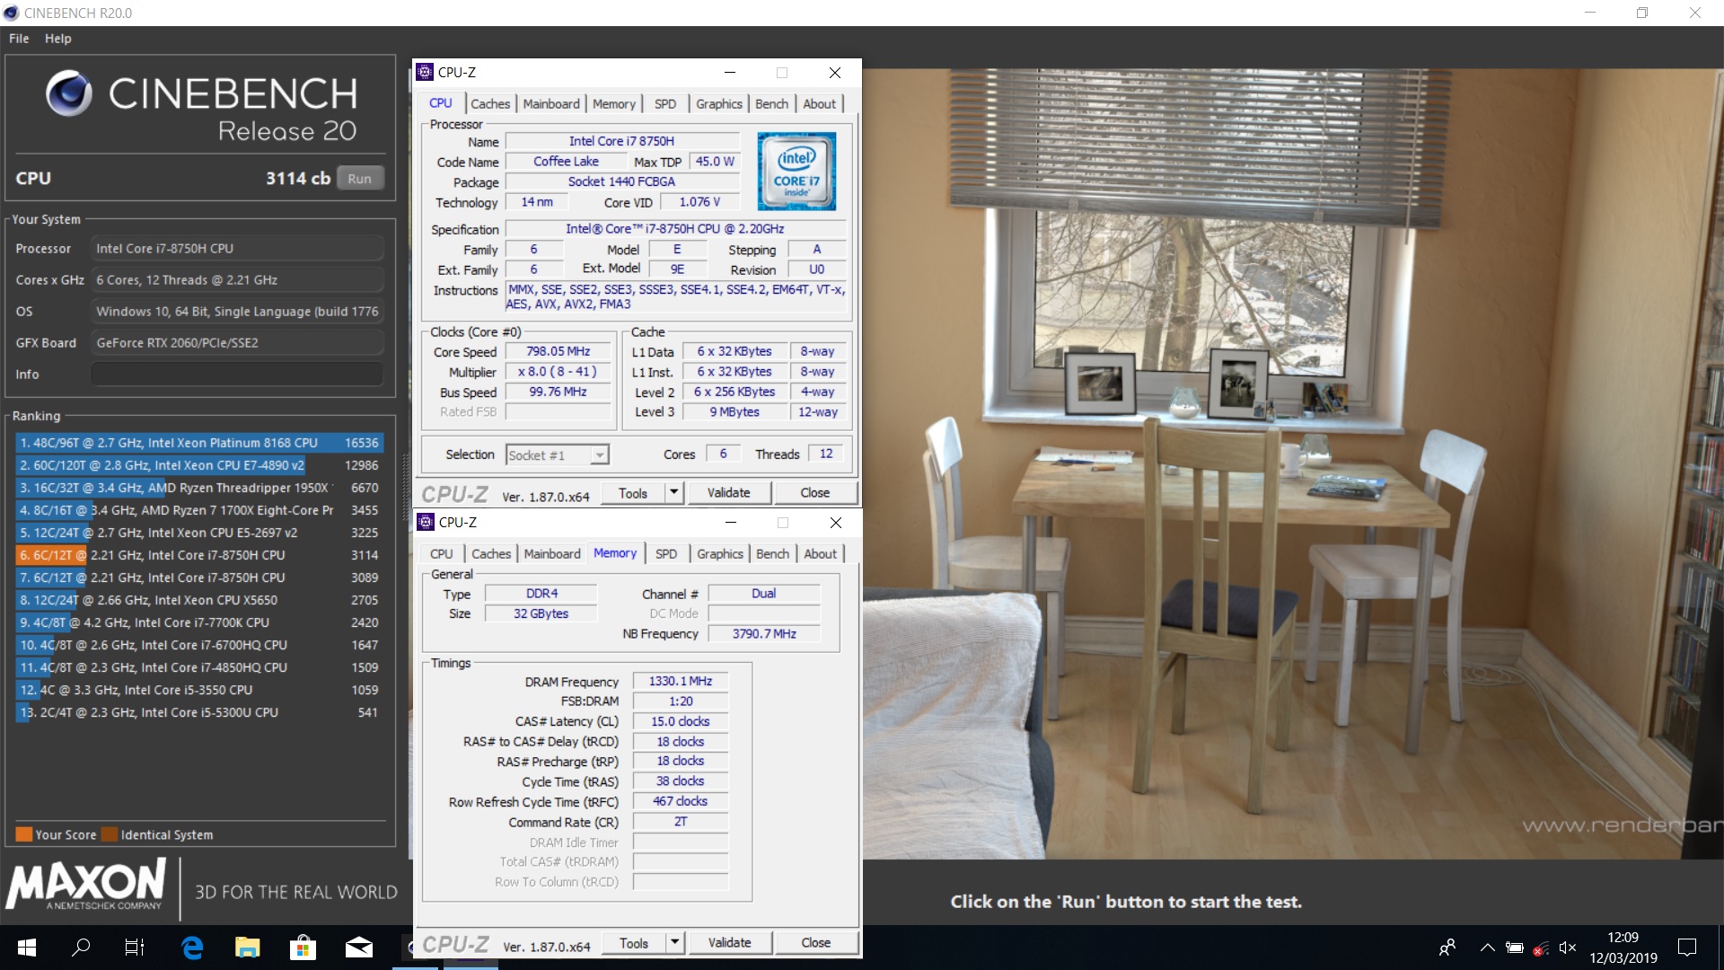The width and height of the screenshot is (1724, 970).
Task: Click battery icon in system tray
Action: [x=1515, y=948]
